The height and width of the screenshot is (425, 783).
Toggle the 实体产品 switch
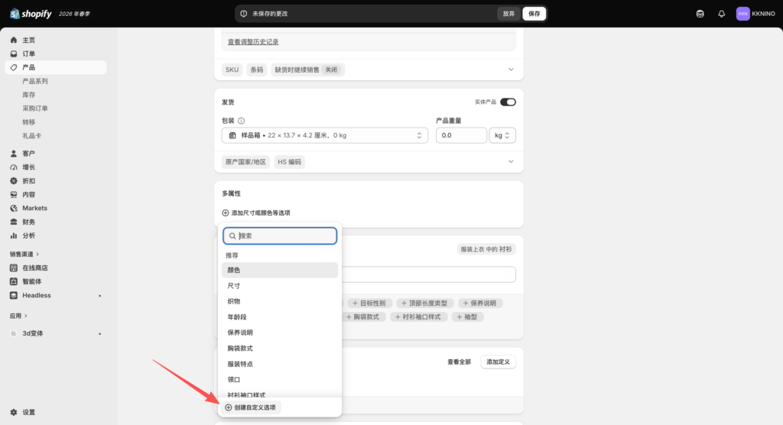click(x=508, y=102)
